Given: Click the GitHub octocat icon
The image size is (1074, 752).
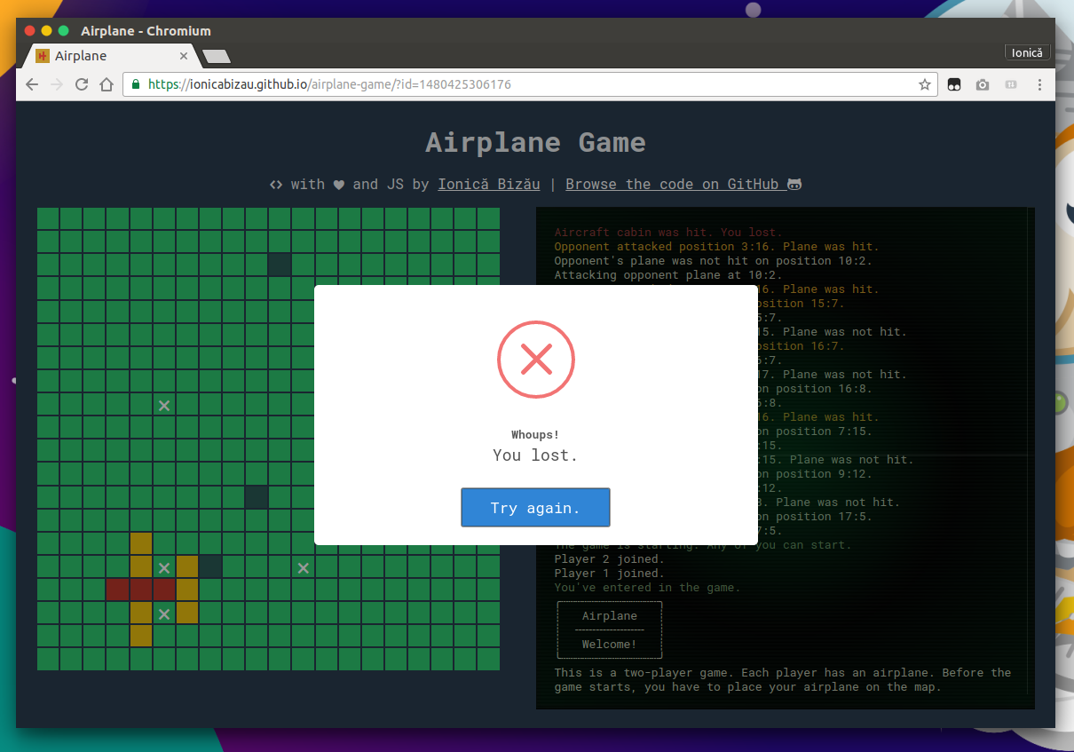Looking at the screenshot, I should pos(794,184).
